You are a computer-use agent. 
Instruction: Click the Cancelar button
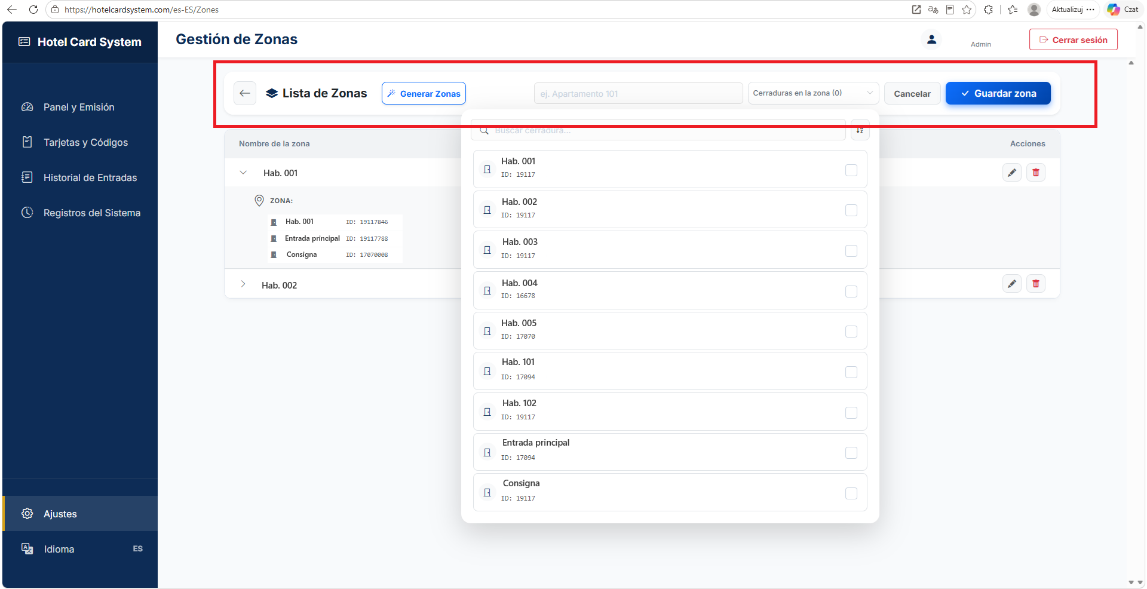912,93
